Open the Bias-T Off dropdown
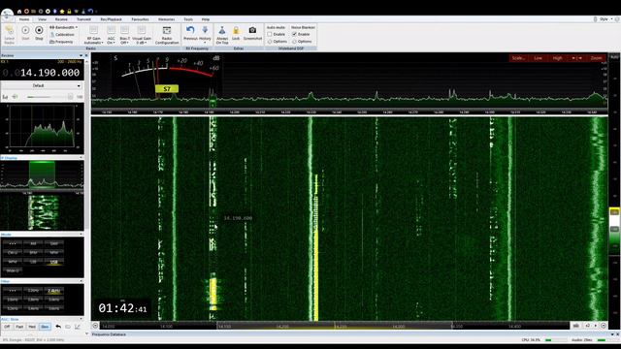The height and width of the screenshot is (349, 621). point(125,35)
